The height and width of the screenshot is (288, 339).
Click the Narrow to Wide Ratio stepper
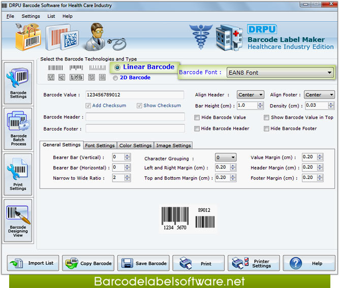(x=128, y=178)
